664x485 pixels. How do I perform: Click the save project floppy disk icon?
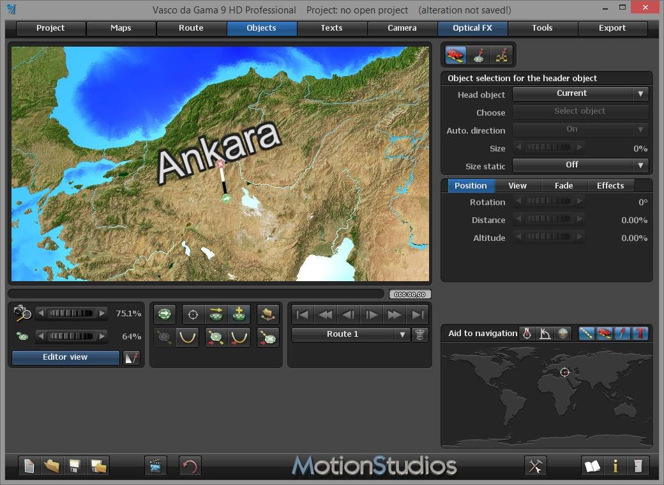click(75, 466)
